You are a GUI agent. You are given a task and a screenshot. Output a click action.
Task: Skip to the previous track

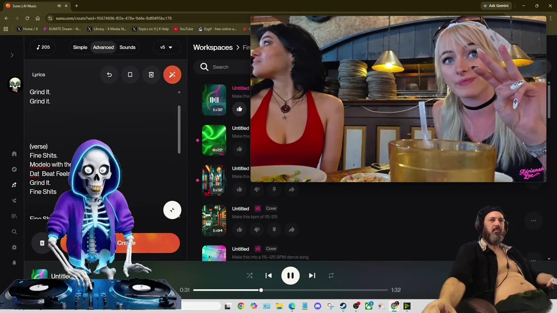pos(268,275)
